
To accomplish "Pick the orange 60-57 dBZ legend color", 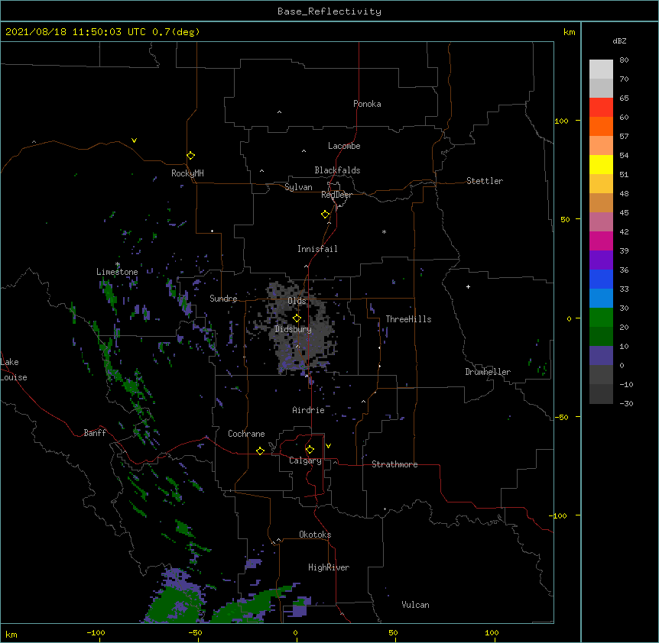I will [x=601, y=126].
